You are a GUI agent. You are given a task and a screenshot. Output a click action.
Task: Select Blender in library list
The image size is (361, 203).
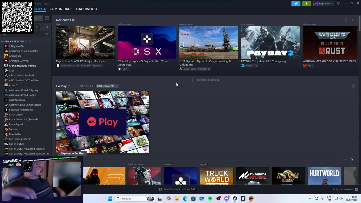coord(13,129)
